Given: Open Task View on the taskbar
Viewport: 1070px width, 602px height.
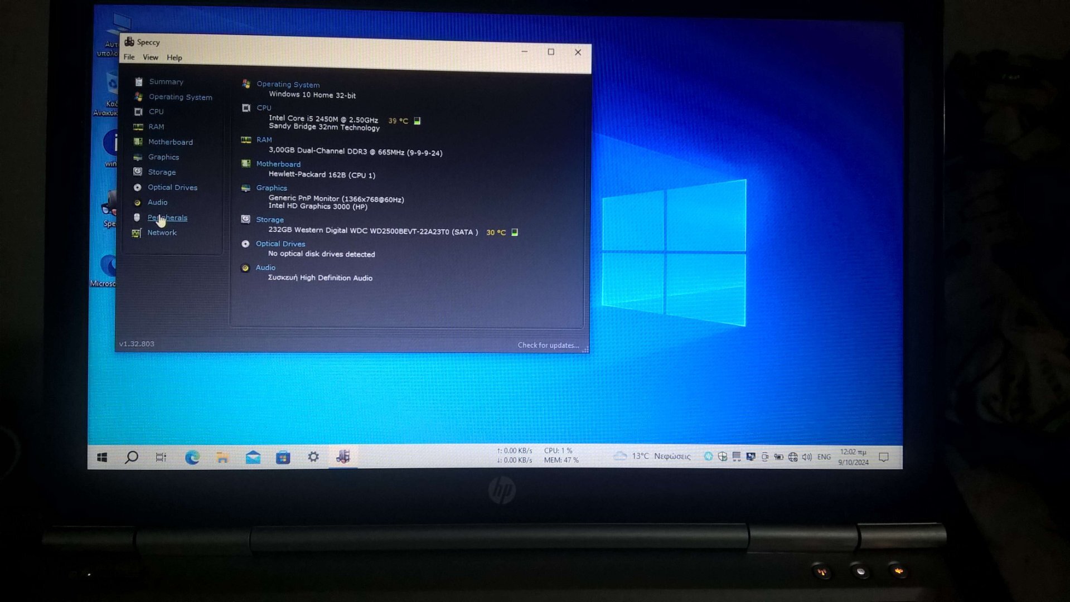Looking at the screenshot, I should pyautogui.click(x=161, y=457).
